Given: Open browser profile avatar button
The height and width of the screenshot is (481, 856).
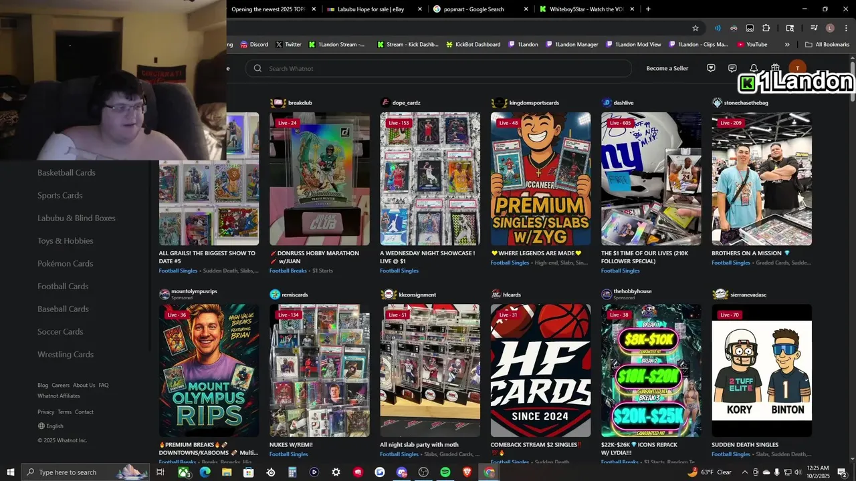Looking at the screenshot, I should (x=830, y=28).
